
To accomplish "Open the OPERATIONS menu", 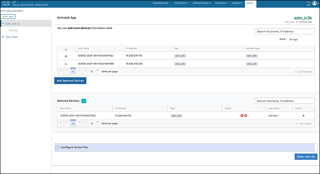I will coord(201,3).
